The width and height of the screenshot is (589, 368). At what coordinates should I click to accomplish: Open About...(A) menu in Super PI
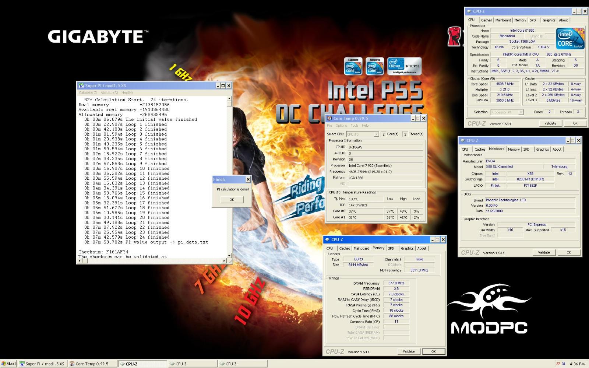click(x=109, y=93)
